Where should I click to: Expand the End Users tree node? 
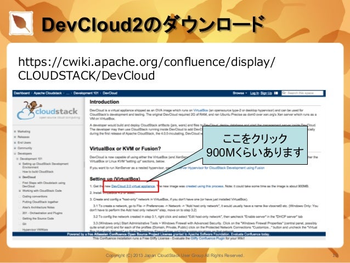15,143
